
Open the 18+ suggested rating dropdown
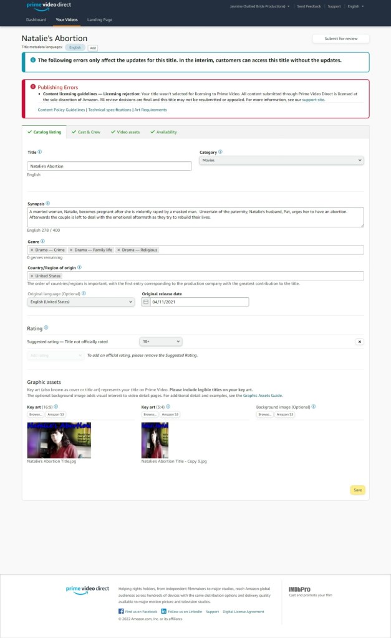click(x=160, y=341)
